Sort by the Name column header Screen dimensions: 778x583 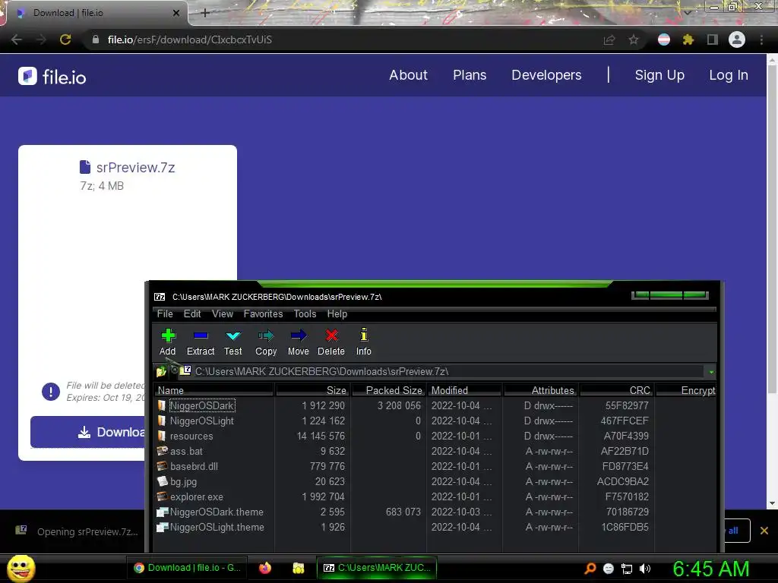(x=213, y=390)
